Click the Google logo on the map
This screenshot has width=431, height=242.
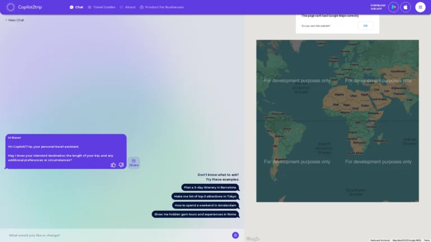click(253, 239)
